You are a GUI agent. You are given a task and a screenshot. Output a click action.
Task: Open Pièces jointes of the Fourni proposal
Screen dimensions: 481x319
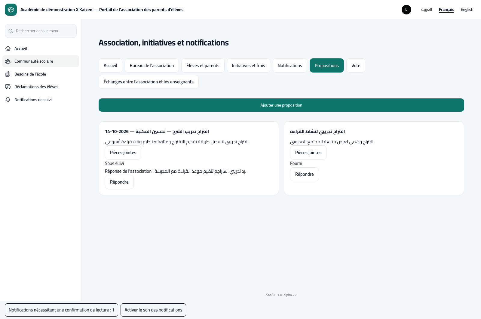pyautogui.click(x=308, y=153)
